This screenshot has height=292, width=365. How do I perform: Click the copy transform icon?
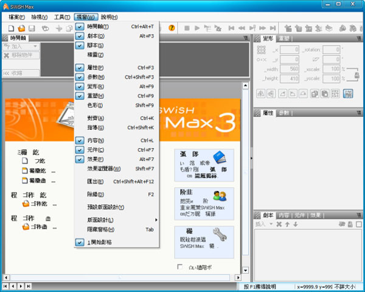(x=315, y=94)
